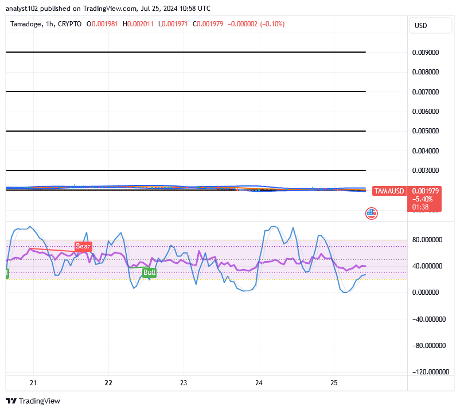
Task: Click the 40.000000 oscillator axis label
Action: (x=427, y=266)
